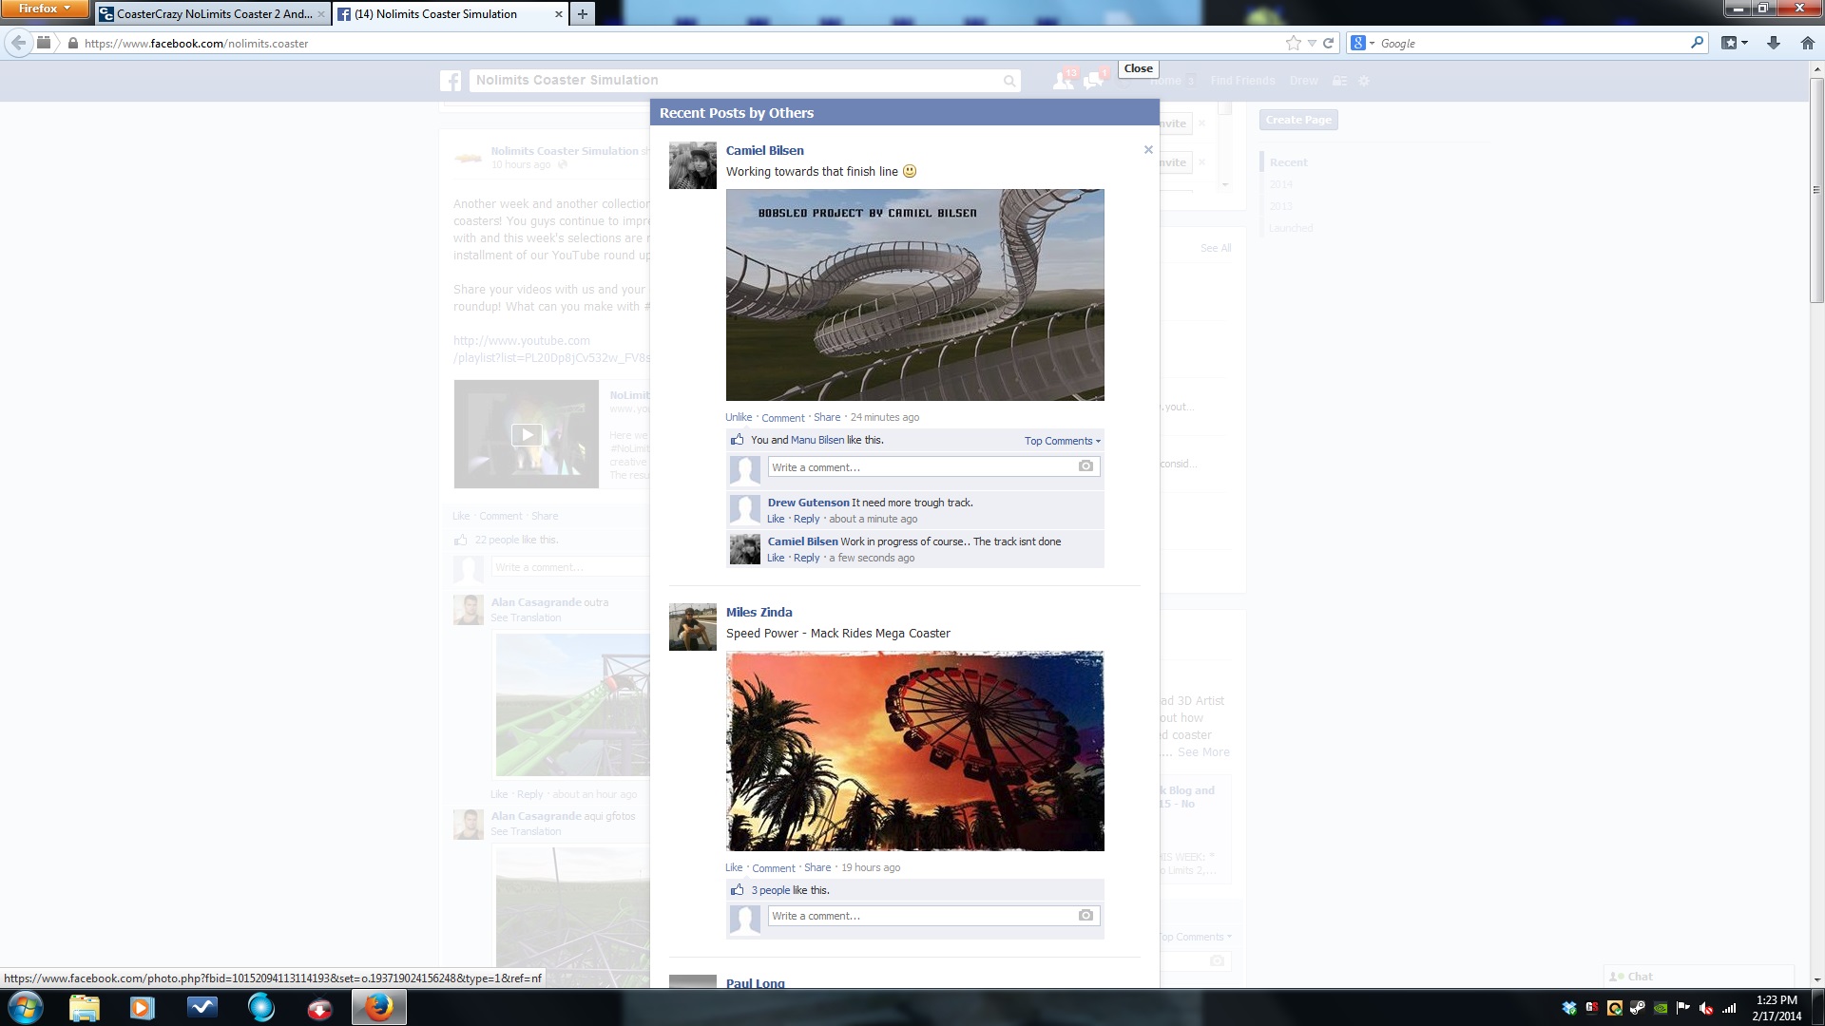Click Comment link under Camiel Bilsen post
Viewport: 1825px width, 1026px height.
[x=782, y=418]
